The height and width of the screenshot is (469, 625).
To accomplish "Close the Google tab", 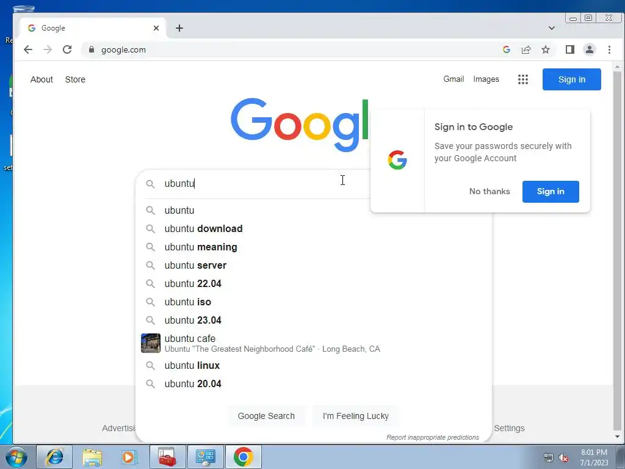I will [x=156, y=28].
